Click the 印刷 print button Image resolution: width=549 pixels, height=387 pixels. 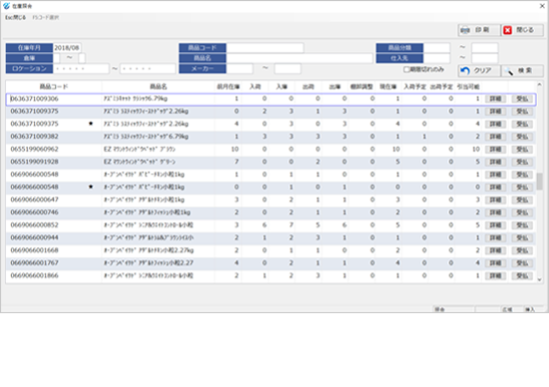click(x=479, y=30)
